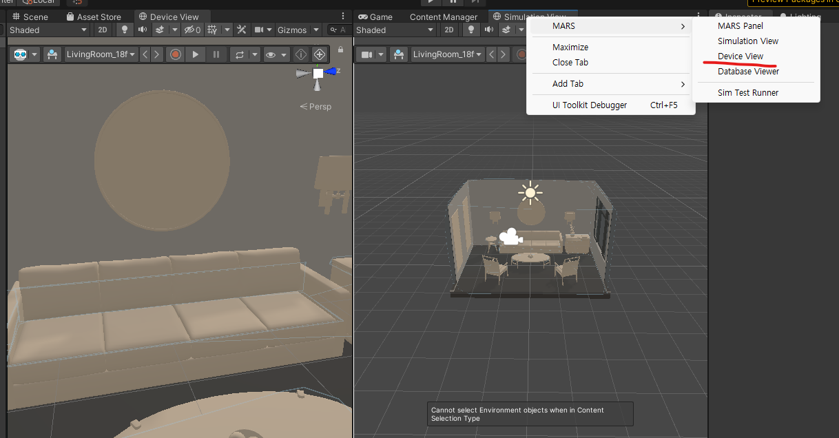The width and height of the screenshot is (839, 438).
Task: Select the camera gizmo in the room
Action: coord(510,236)
